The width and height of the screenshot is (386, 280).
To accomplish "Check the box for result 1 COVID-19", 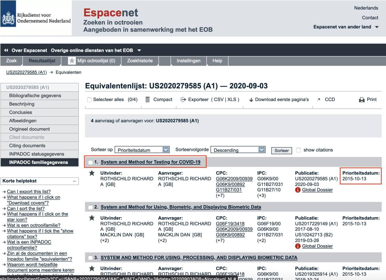I will (90, 162).
